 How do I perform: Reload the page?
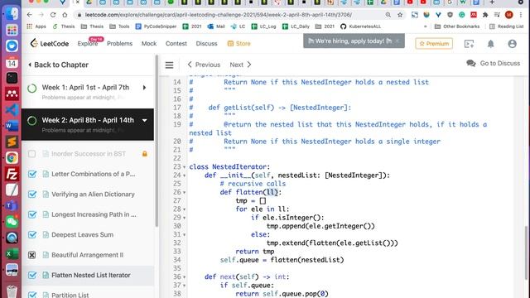53,15
